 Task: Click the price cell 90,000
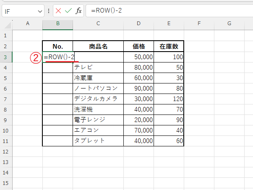click(138, 88)
